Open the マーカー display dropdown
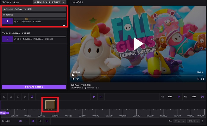Viewport: 207px width, 126px height. pos(179,121)
